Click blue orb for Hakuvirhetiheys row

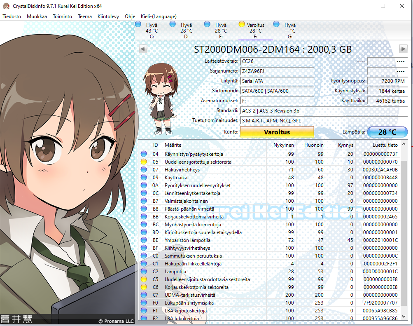click(144, 169)
